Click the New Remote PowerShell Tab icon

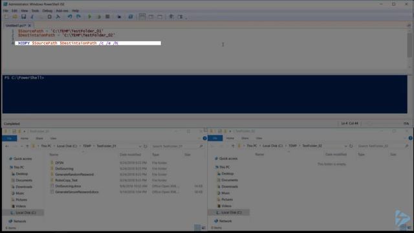pyautogui.click(x=119, y=17)
